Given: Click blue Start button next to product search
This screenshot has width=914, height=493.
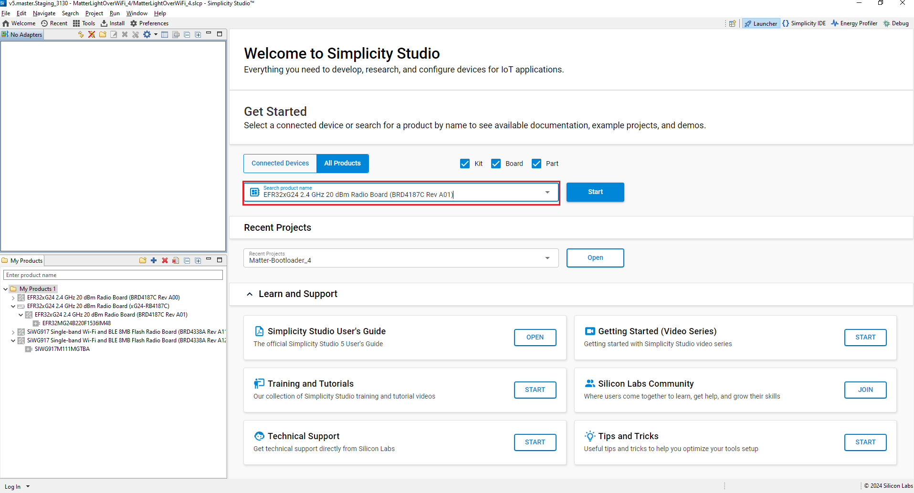Looking at the screenshot, I should (x=595, y=192).
